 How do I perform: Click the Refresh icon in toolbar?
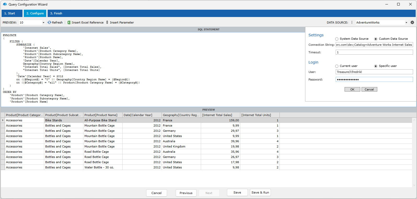[49, 22]
